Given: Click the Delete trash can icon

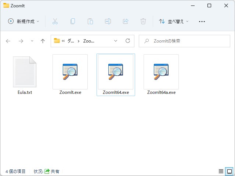Looking at the screenshot, I should 143,21.
